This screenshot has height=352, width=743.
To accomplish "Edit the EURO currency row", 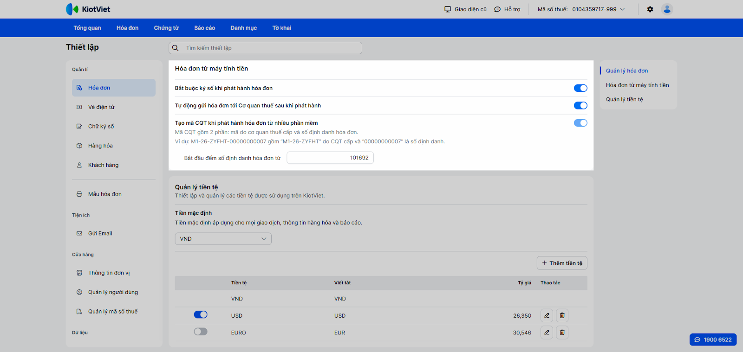I will [547, 333].
